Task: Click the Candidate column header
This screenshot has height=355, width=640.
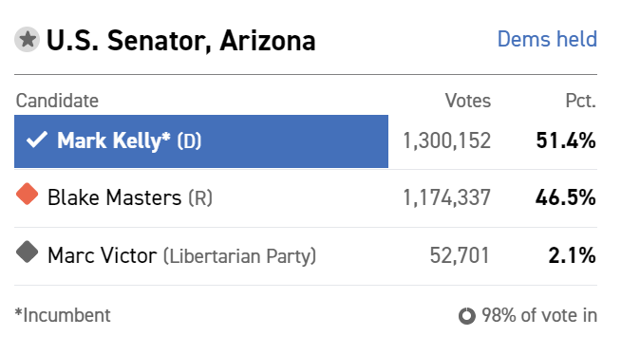Action: [57, 101]
